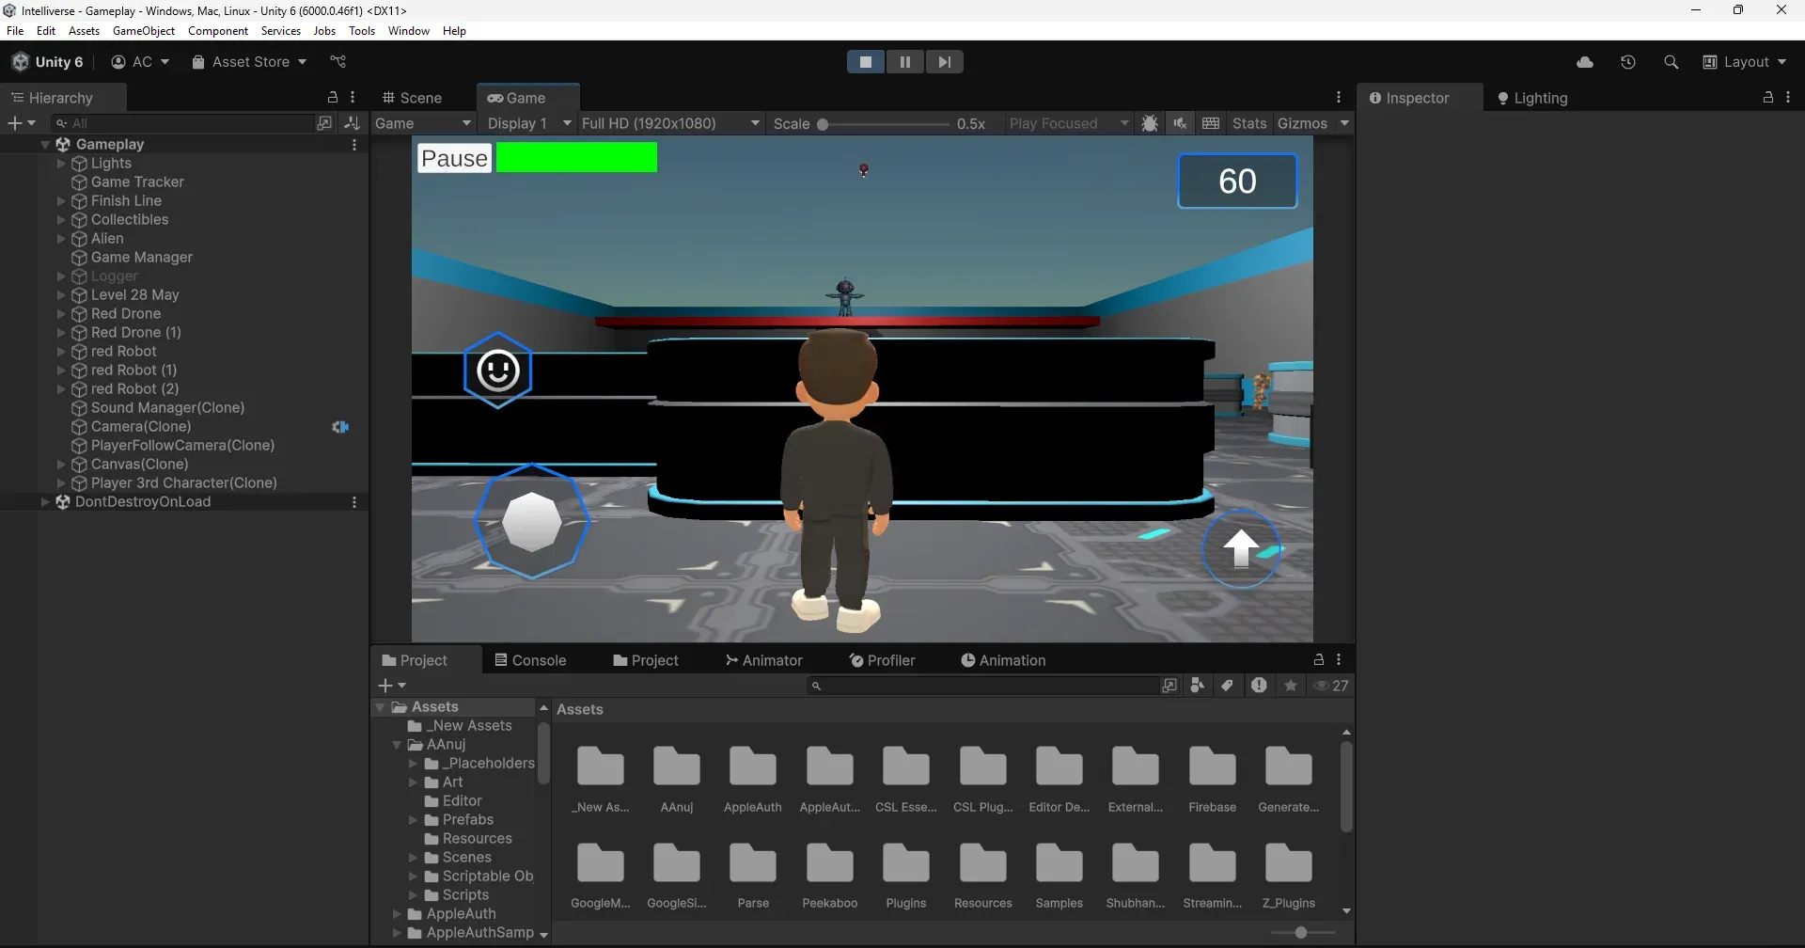The height and width of the screenshot is (948, 1805).
Task: Open the Animator tab
Action: coord(763,660)
